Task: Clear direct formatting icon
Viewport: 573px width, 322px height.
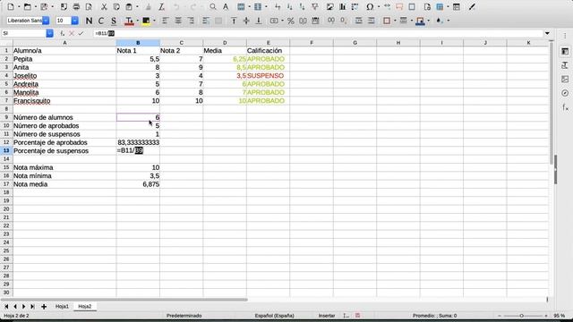Action: pos(161,7)
